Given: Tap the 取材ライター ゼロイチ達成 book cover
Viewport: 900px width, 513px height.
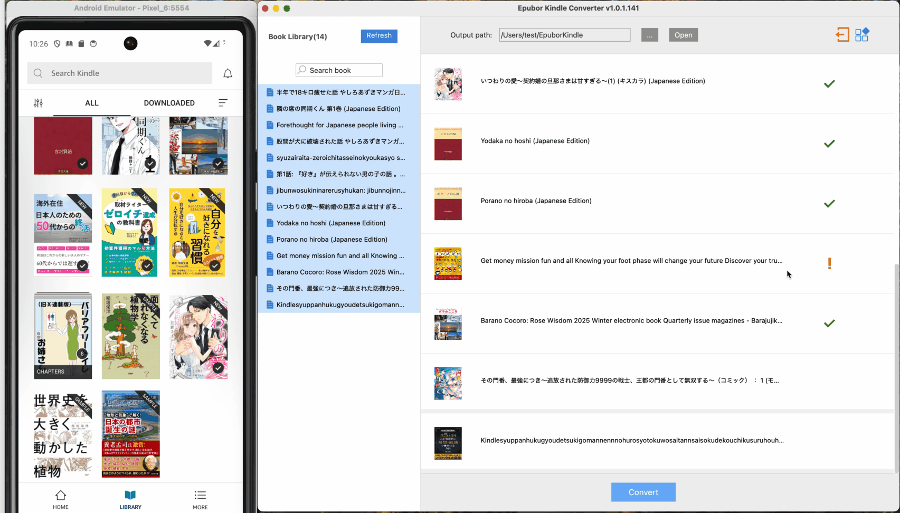Looking at the screenshot, I should pos(129,232).
